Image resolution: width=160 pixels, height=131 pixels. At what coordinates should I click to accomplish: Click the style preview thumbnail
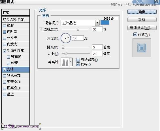pyautogui.click(x=142, y=48)
